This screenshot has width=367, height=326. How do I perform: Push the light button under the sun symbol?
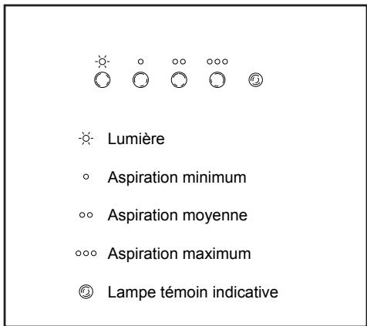click(x=103, y=79)
